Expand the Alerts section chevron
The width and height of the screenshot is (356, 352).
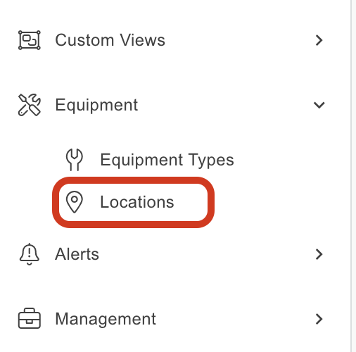[319, 254]
